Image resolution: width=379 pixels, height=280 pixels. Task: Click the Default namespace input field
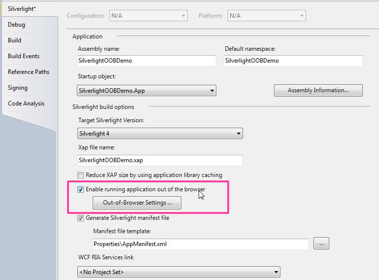point(293,61)
